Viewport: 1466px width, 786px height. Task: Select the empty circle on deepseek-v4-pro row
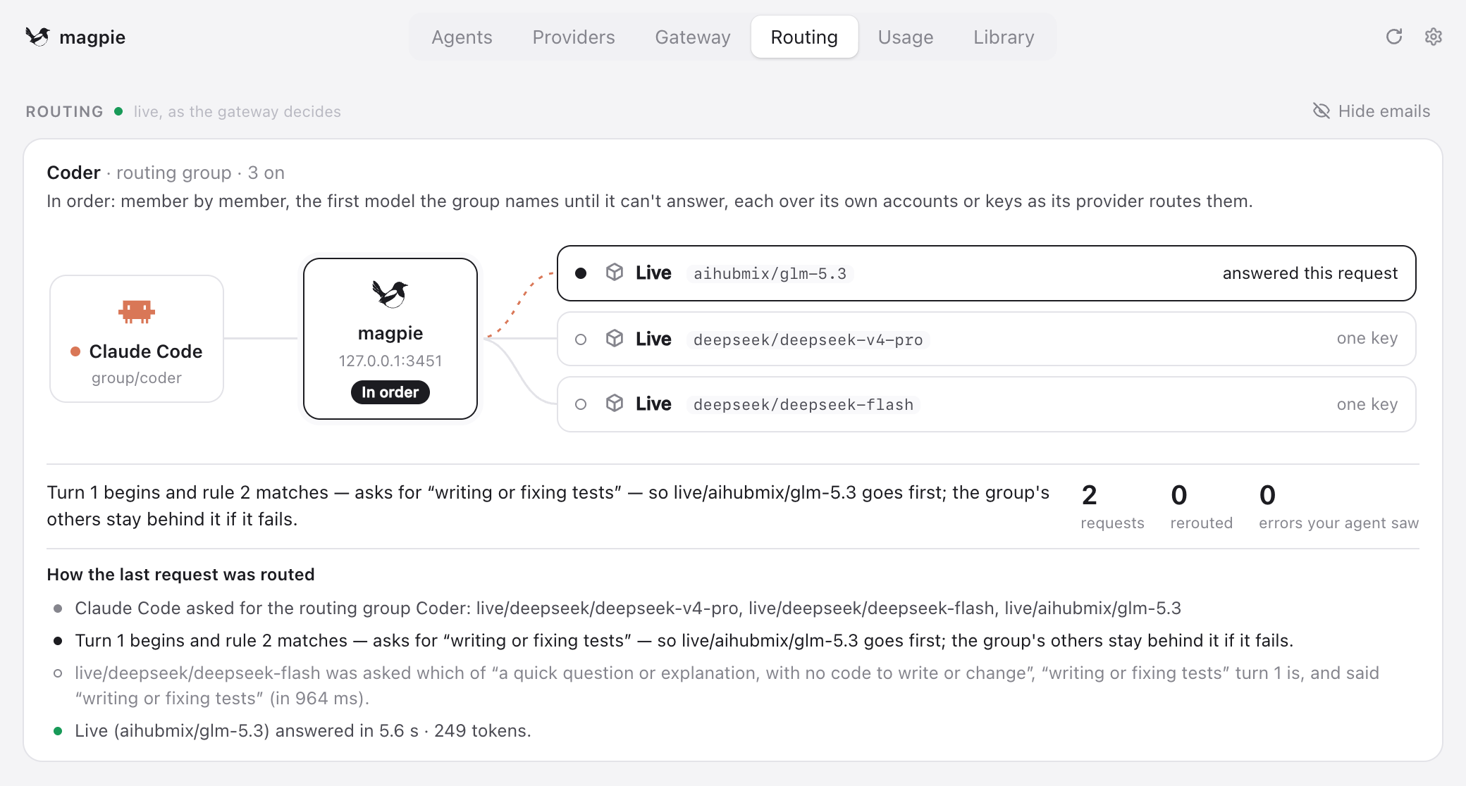click(x=581, y=339)
